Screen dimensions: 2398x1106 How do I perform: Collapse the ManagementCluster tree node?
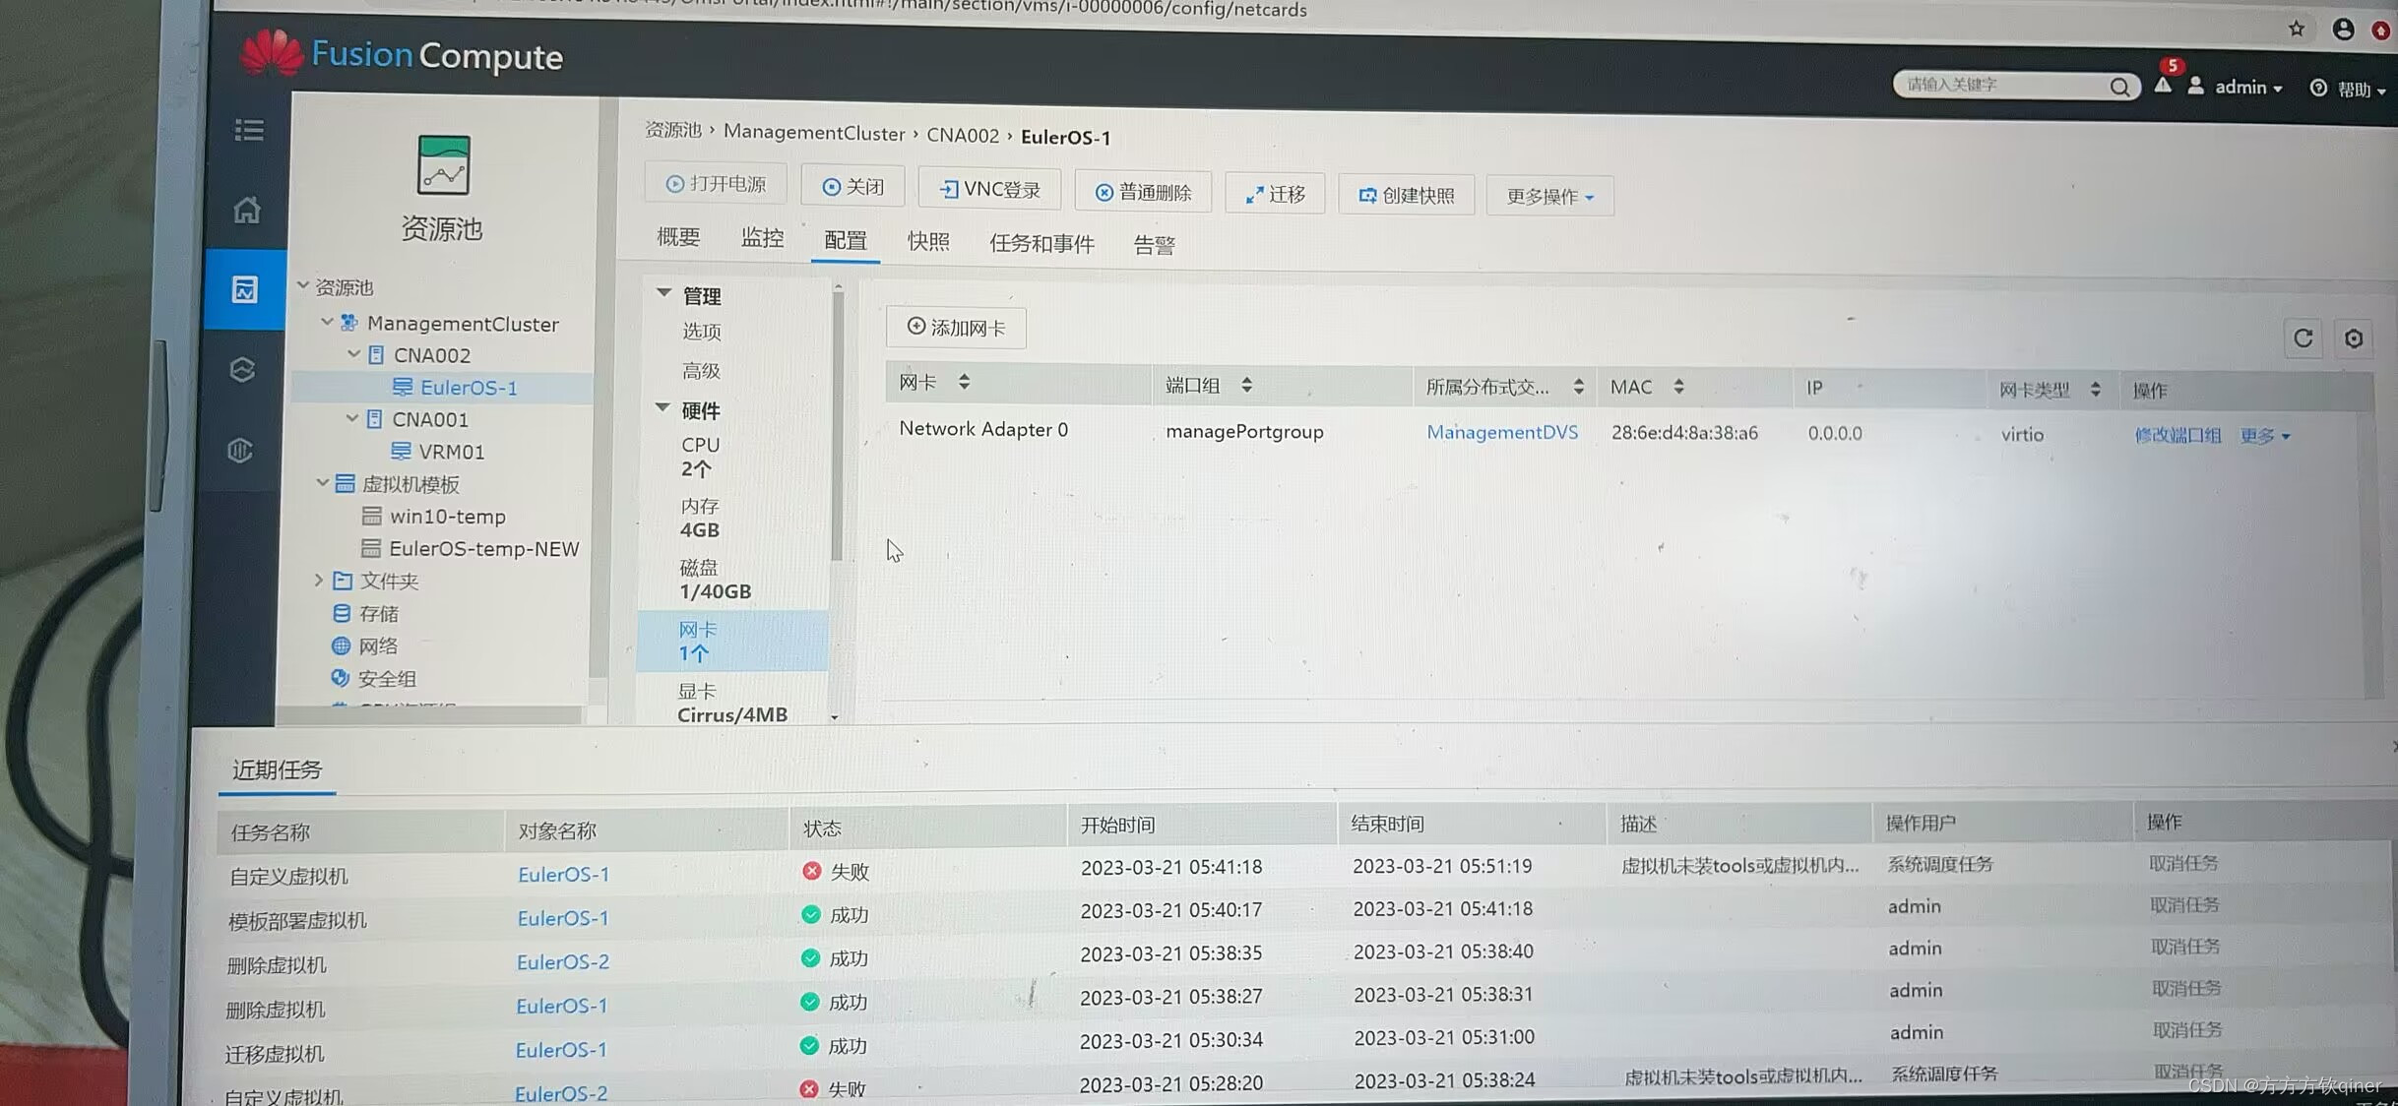point(327,322)
